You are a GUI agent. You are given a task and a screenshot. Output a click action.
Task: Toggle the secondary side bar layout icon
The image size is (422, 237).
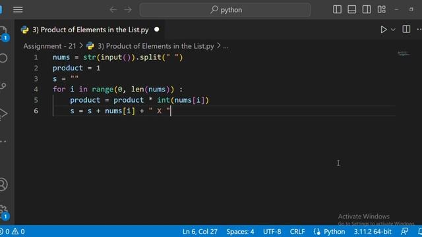pos(367,9)
